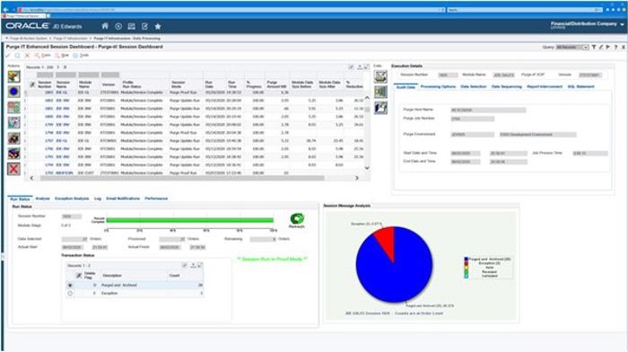Click the blue Purged and Archived legend swatch
Viewport: 628px width, 352px height.
click(x=467, y=260)
